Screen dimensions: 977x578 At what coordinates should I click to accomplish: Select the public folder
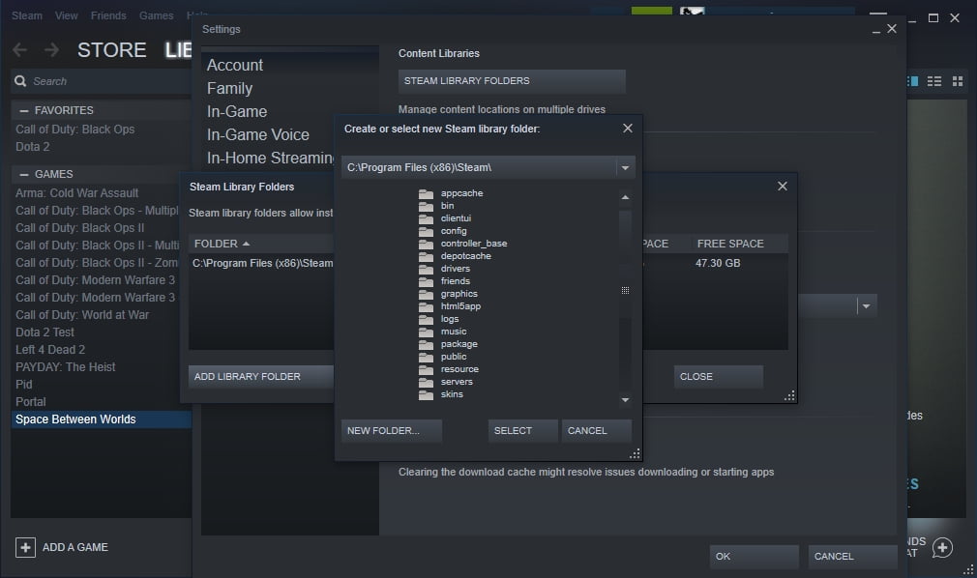(453, 357)
